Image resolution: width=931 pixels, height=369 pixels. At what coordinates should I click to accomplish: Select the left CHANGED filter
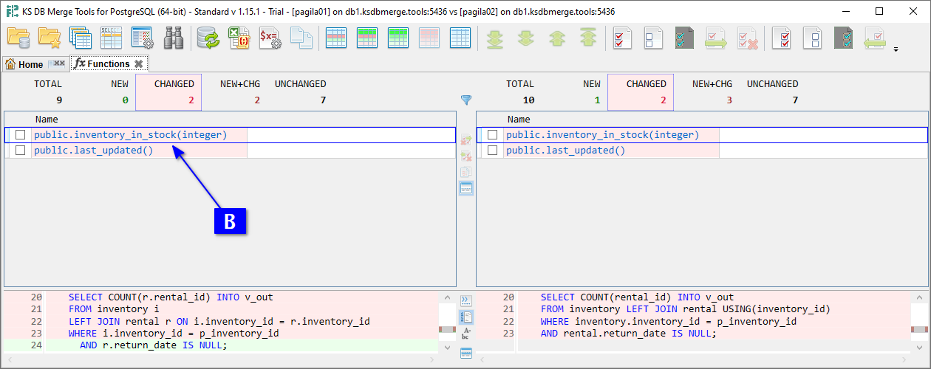point(174,92)
